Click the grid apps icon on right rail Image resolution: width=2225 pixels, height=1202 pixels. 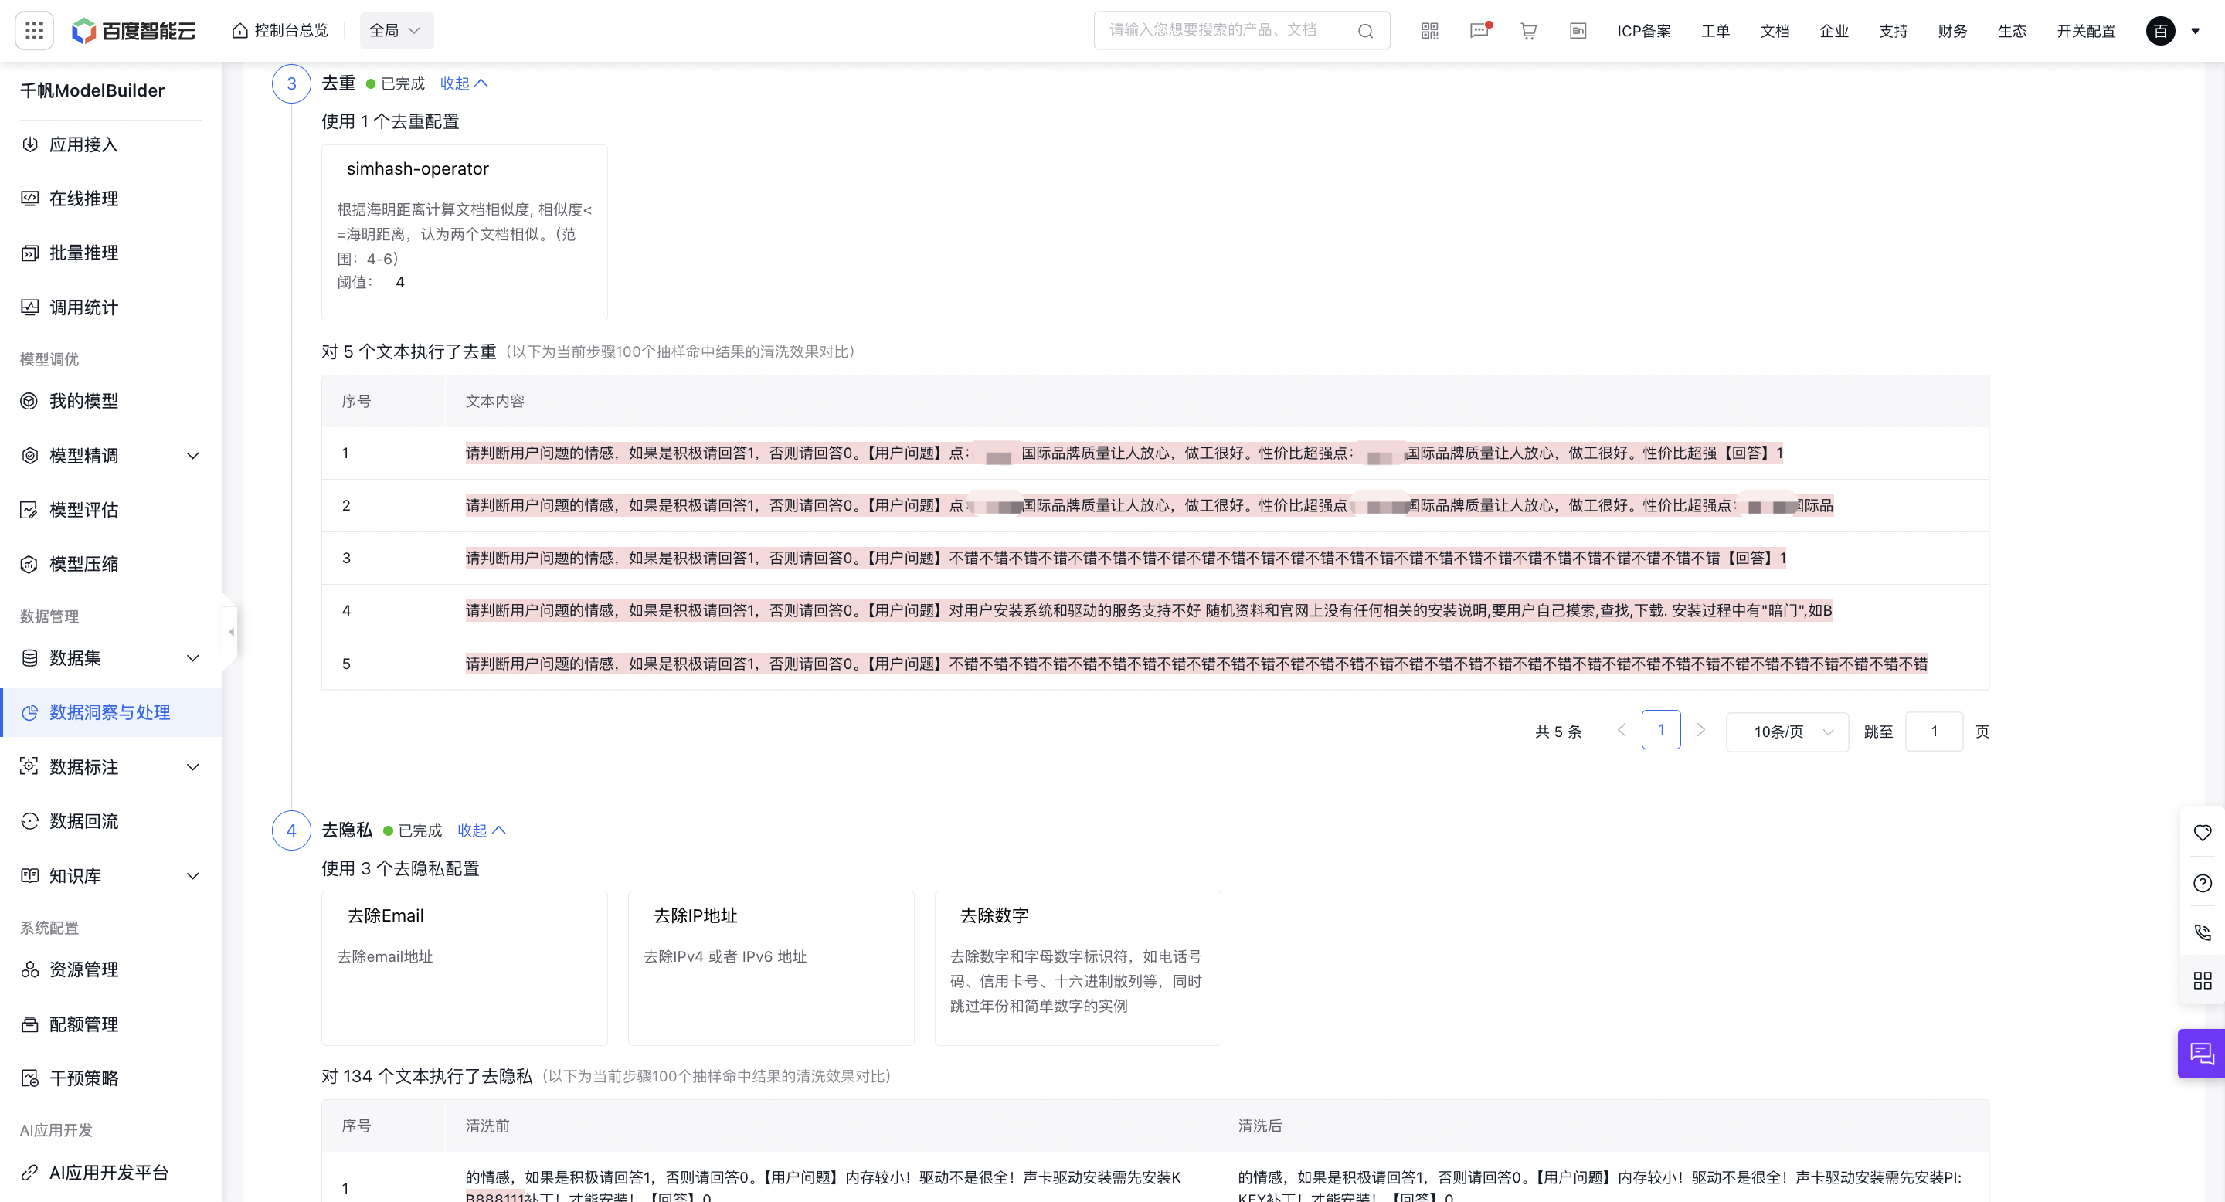(2203, 981)
